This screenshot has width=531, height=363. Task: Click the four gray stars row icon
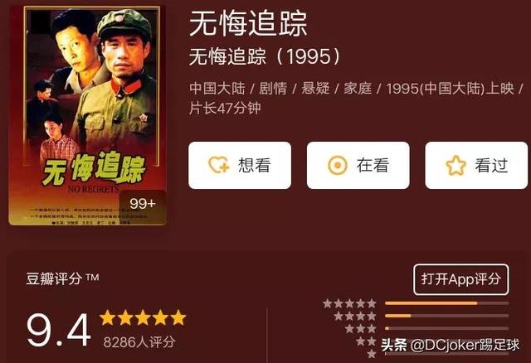coord(355,316)
